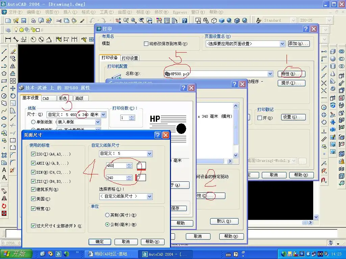Select the Mirror modify tool
This screenshot has height=259, width=346.
point(13,66)
